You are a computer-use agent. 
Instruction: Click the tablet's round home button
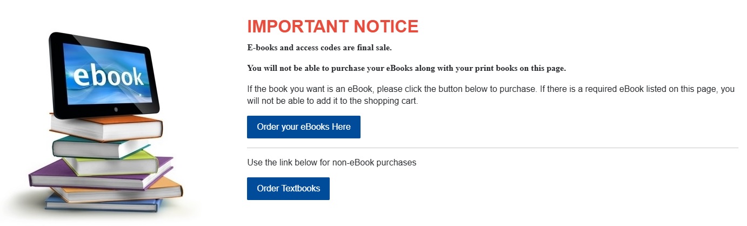[x=116, y=109]
